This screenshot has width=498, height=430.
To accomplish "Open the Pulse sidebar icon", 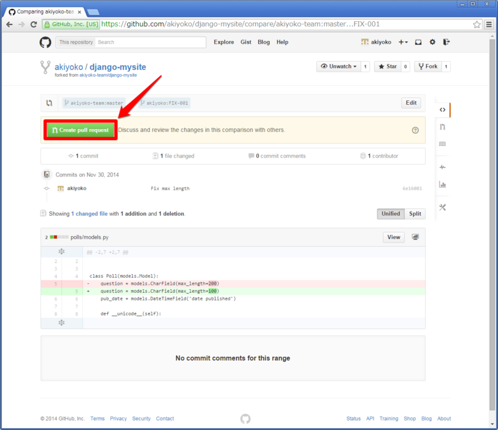I will coord(443,167).
